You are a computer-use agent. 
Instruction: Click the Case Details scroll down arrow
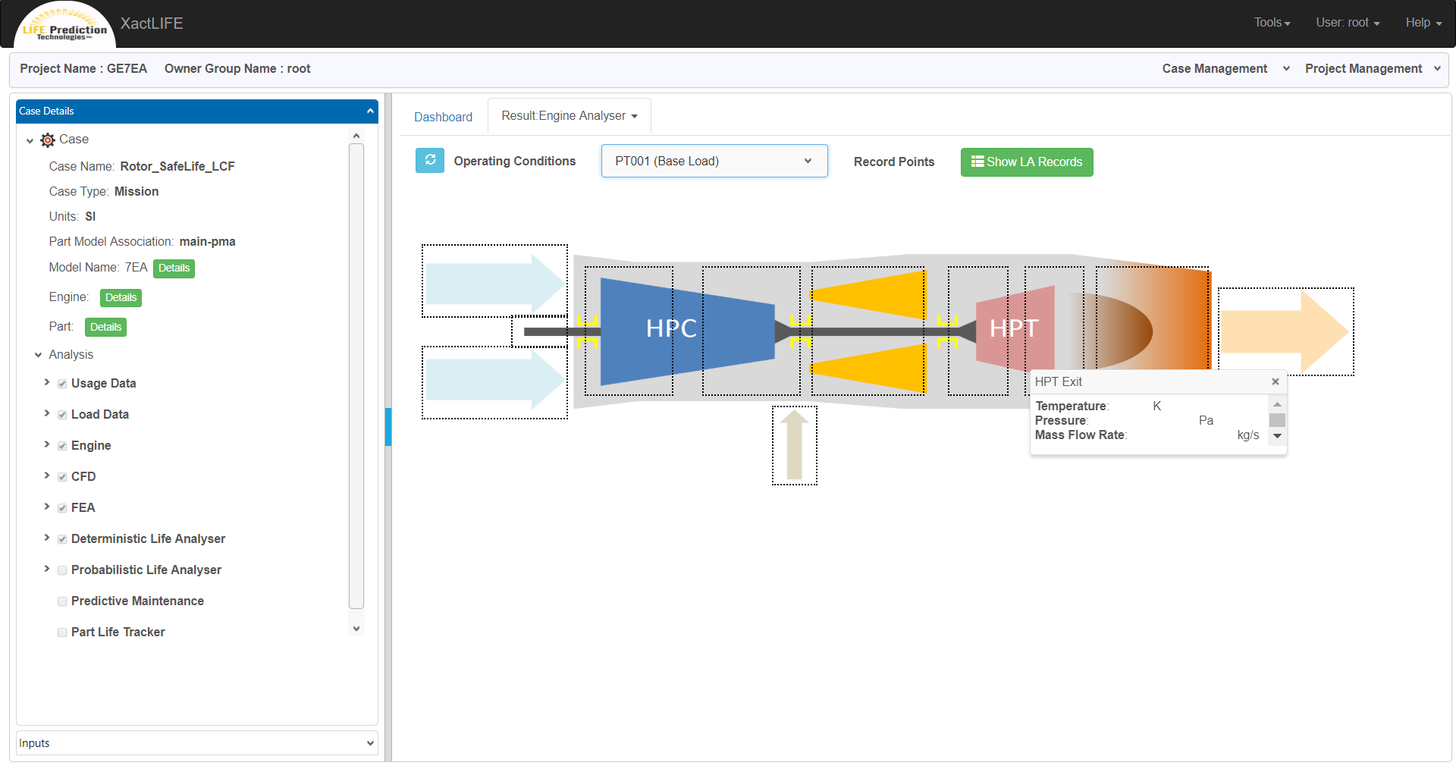(356, 628)
